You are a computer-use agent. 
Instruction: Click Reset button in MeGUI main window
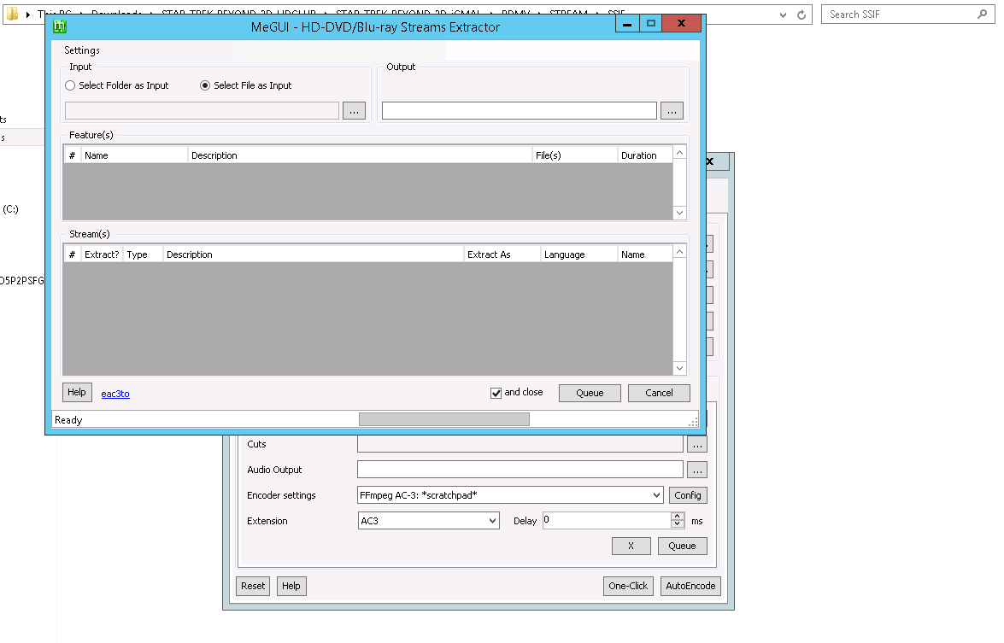pos(253,586)
